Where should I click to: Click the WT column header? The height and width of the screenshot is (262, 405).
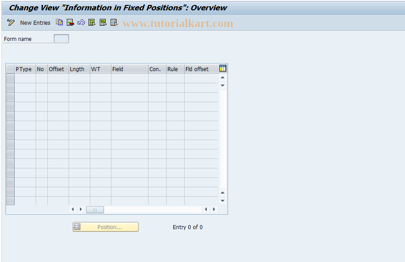[101, 69]
